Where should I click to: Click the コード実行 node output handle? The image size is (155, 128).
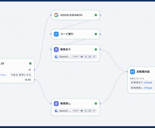(x=100, y=34)
